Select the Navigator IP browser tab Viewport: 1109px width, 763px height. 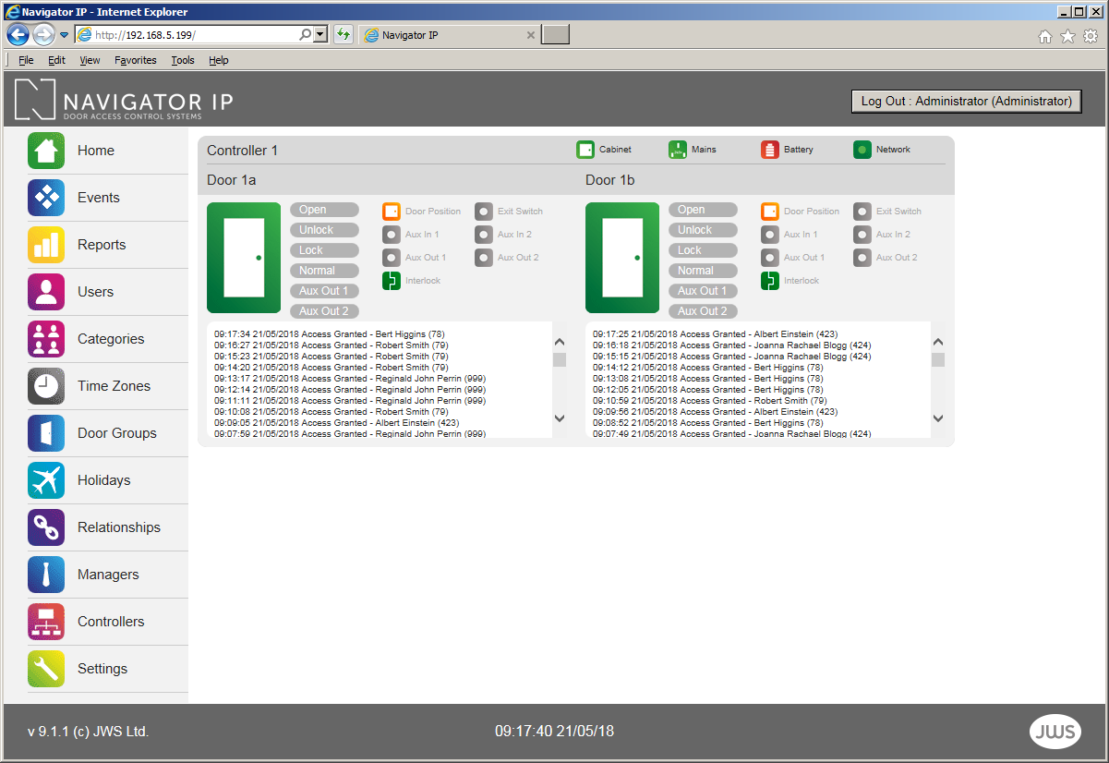click(x=449, y=35)
